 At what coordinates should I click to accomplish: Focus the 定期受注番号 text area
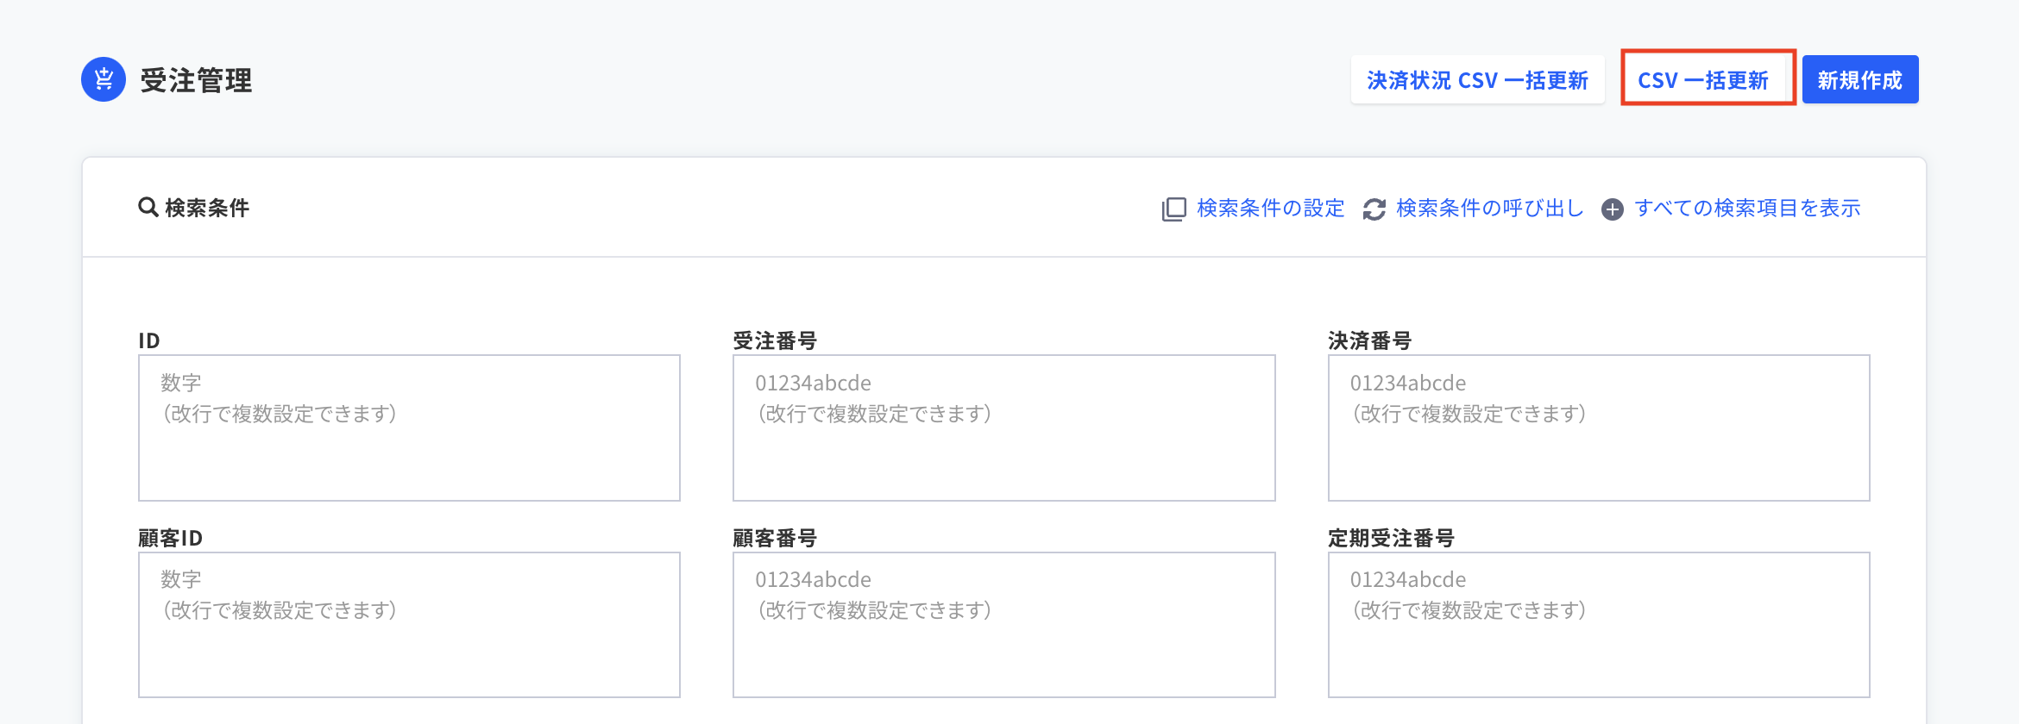click(x=1598, y=625)
